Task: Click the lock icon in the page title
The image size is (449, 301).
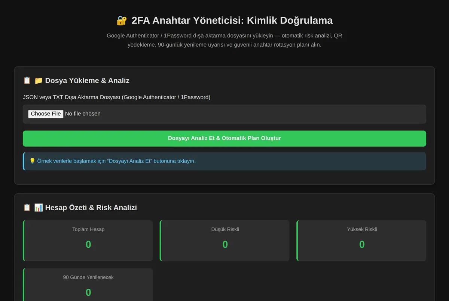Action: [x=122, y=21]
